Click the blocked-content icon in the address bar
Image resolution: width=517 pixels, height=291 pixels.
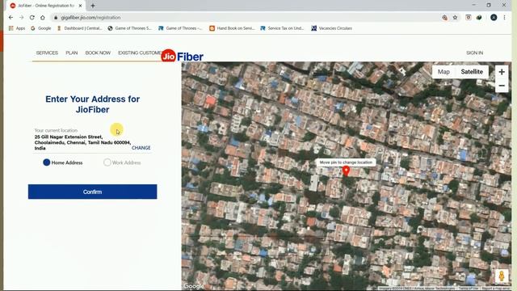click(x=444, y=18)
